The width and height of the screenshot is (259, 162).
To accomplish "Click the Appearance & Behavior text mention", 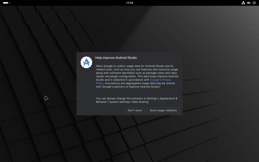I will [x=168, y=98].
